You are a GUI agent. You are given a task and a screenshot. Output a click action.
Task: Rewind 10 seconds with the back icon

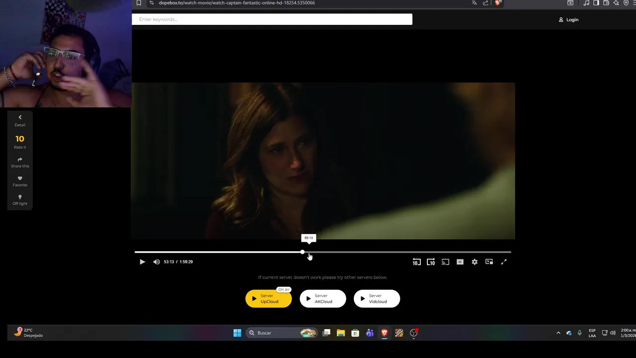click(416, 262)
